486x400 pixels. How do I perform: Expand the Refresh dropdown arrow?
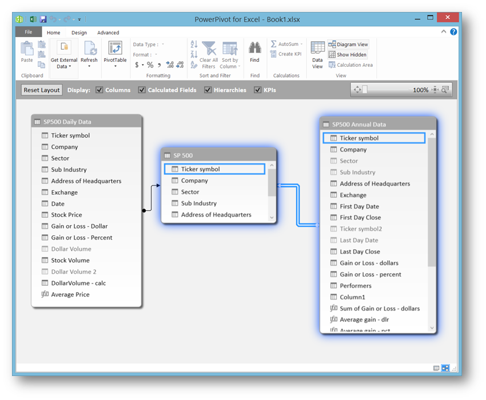point(89,66)
